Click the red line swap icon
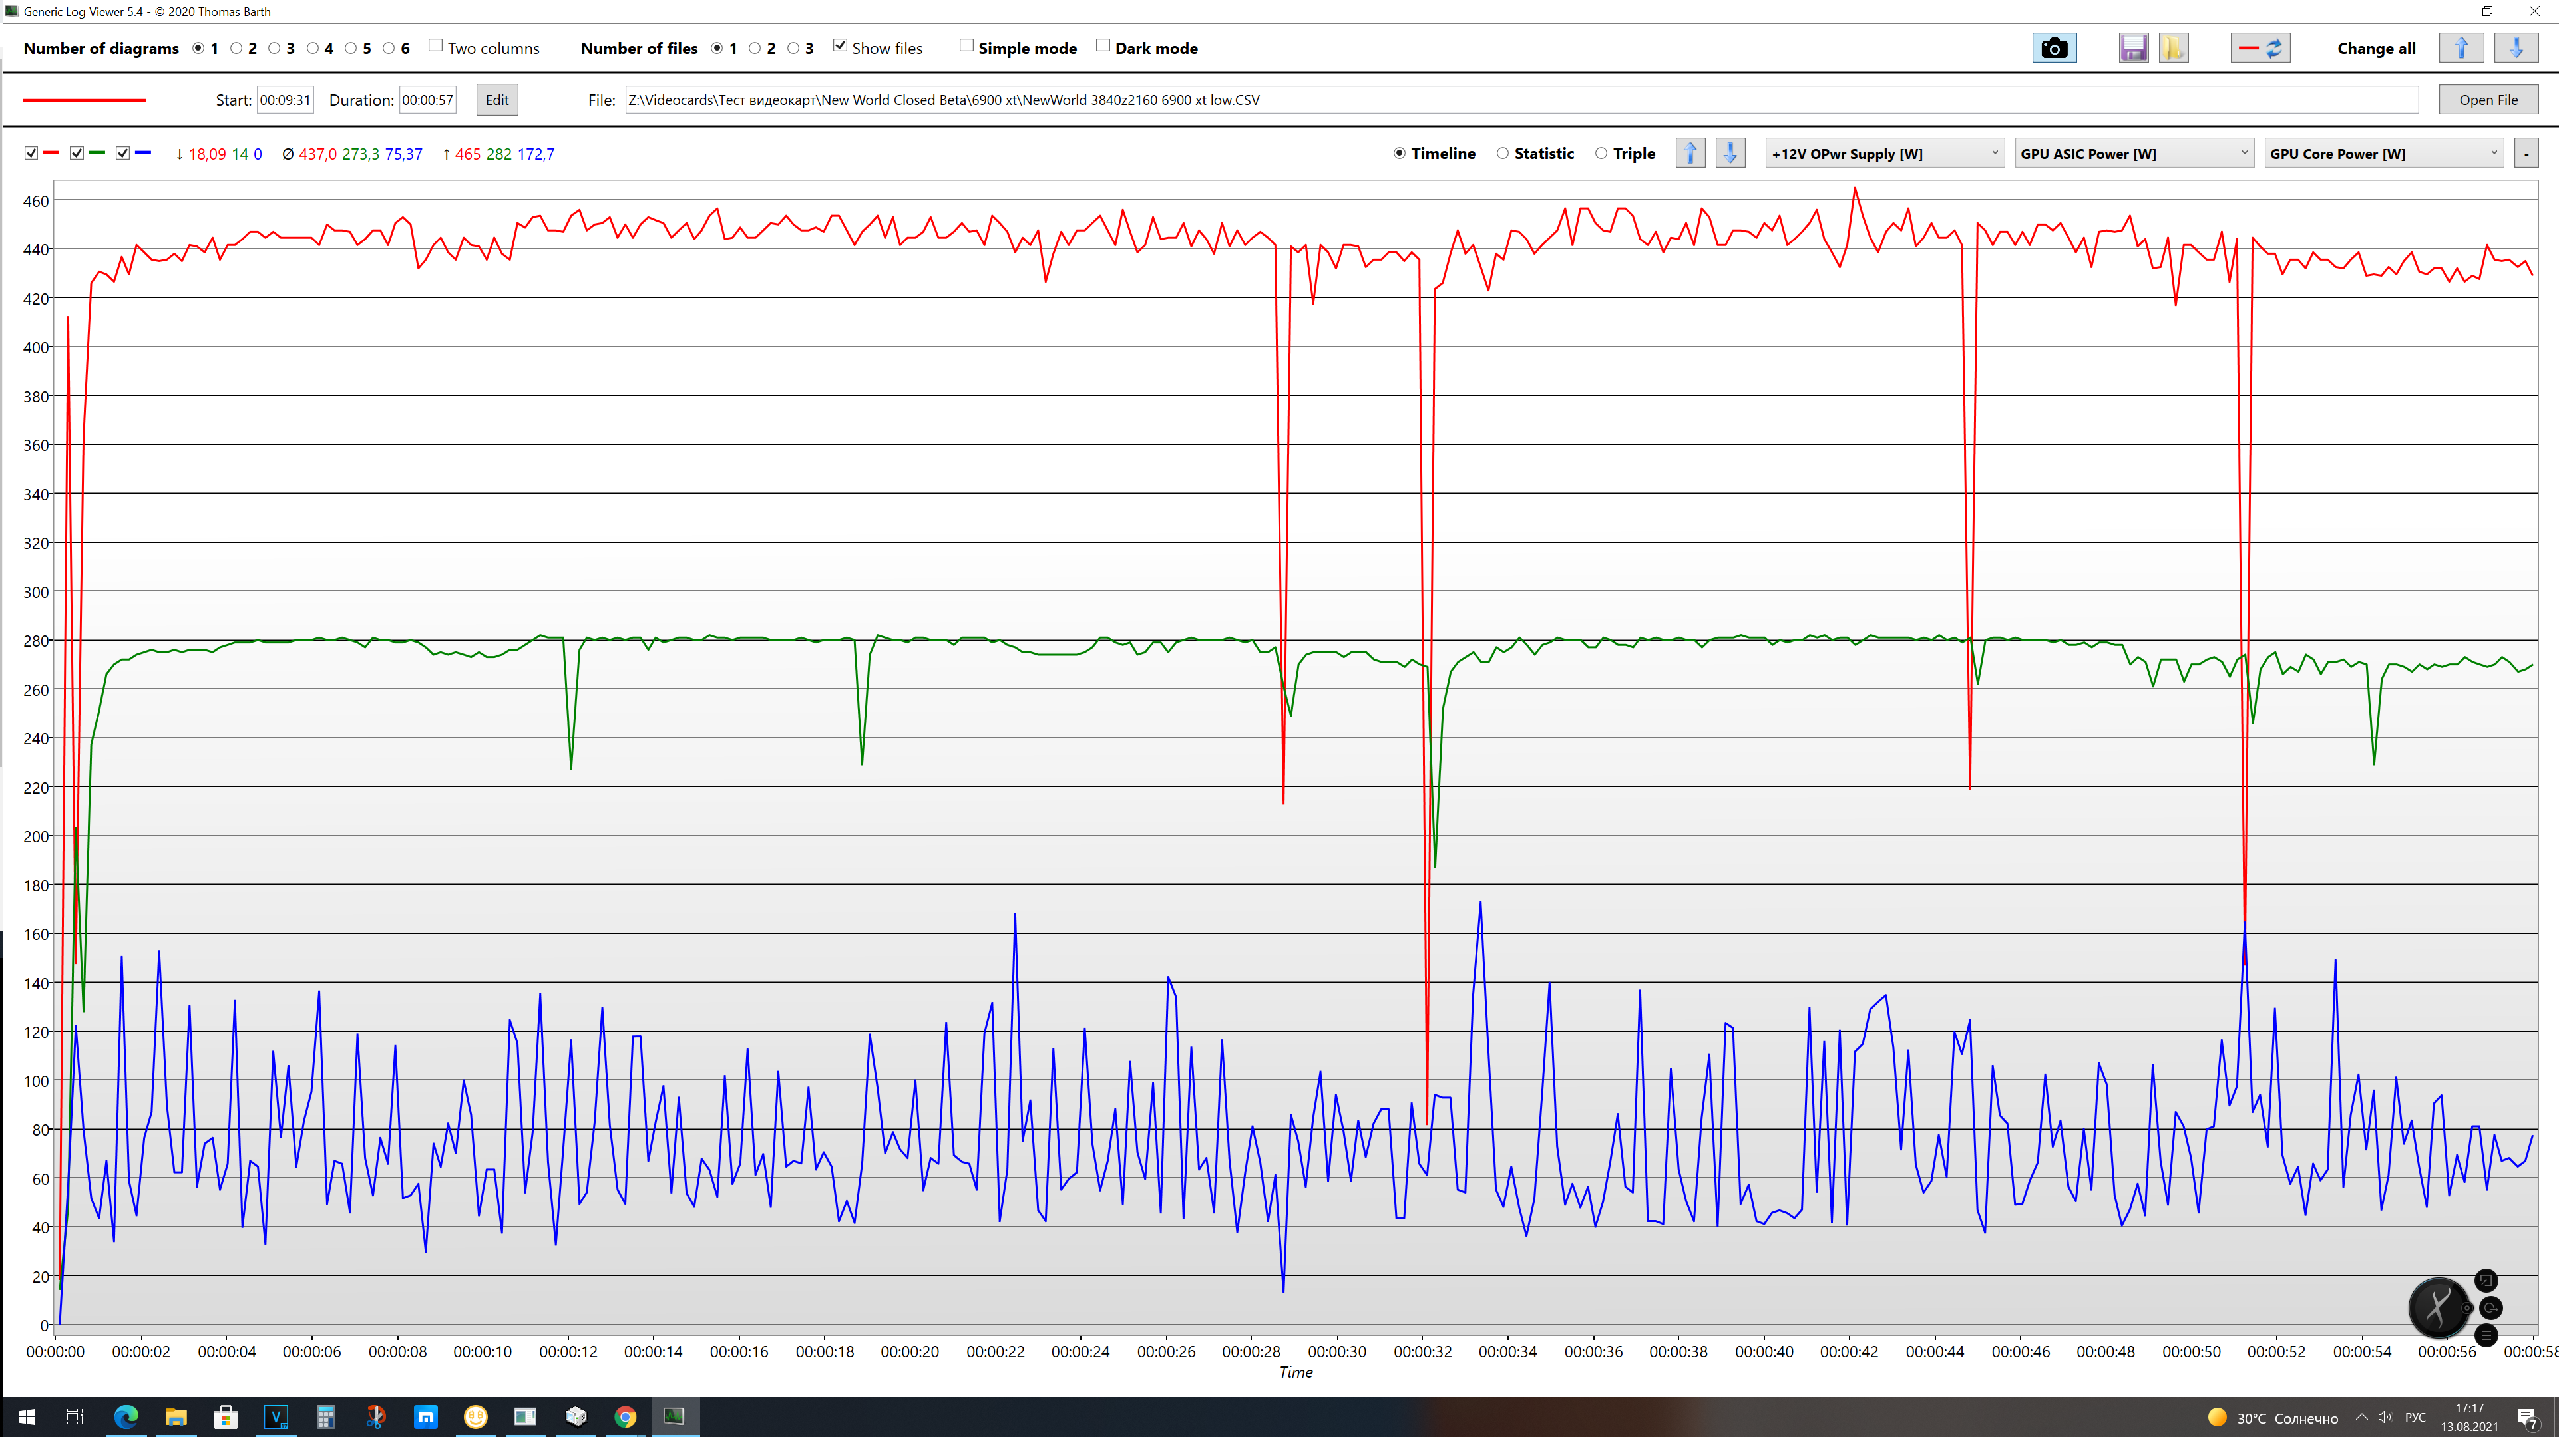This screenshot has height=1437, width=2559. click(2260, 48)
